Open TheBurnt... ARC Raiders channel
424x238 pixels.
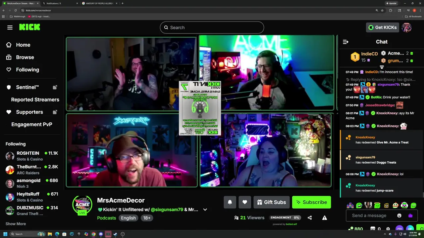pos(32,170)
